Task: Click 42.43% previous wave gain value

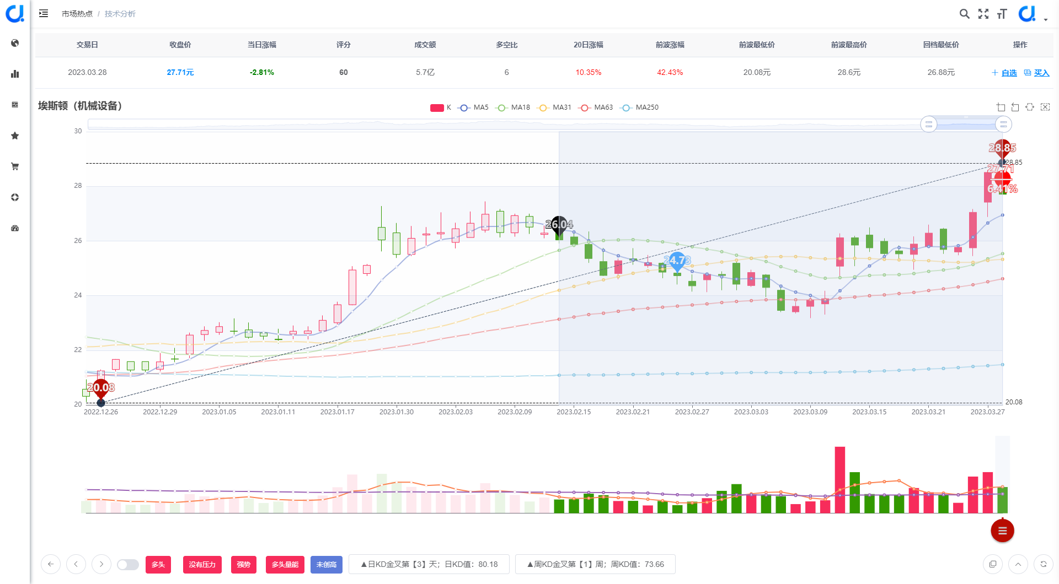Action: (x=670, y=72)
